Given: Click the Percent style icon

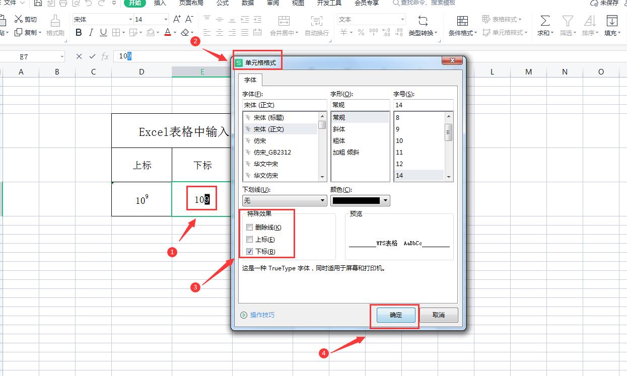Looking at the screenshot, I should [x=361, y=32].
